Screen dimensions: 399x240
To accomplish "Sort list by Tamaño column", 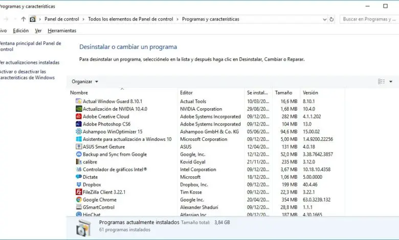I will [283, 93].
